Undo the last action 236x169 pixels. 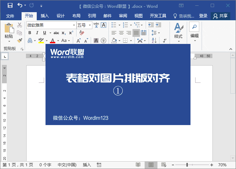20,5
